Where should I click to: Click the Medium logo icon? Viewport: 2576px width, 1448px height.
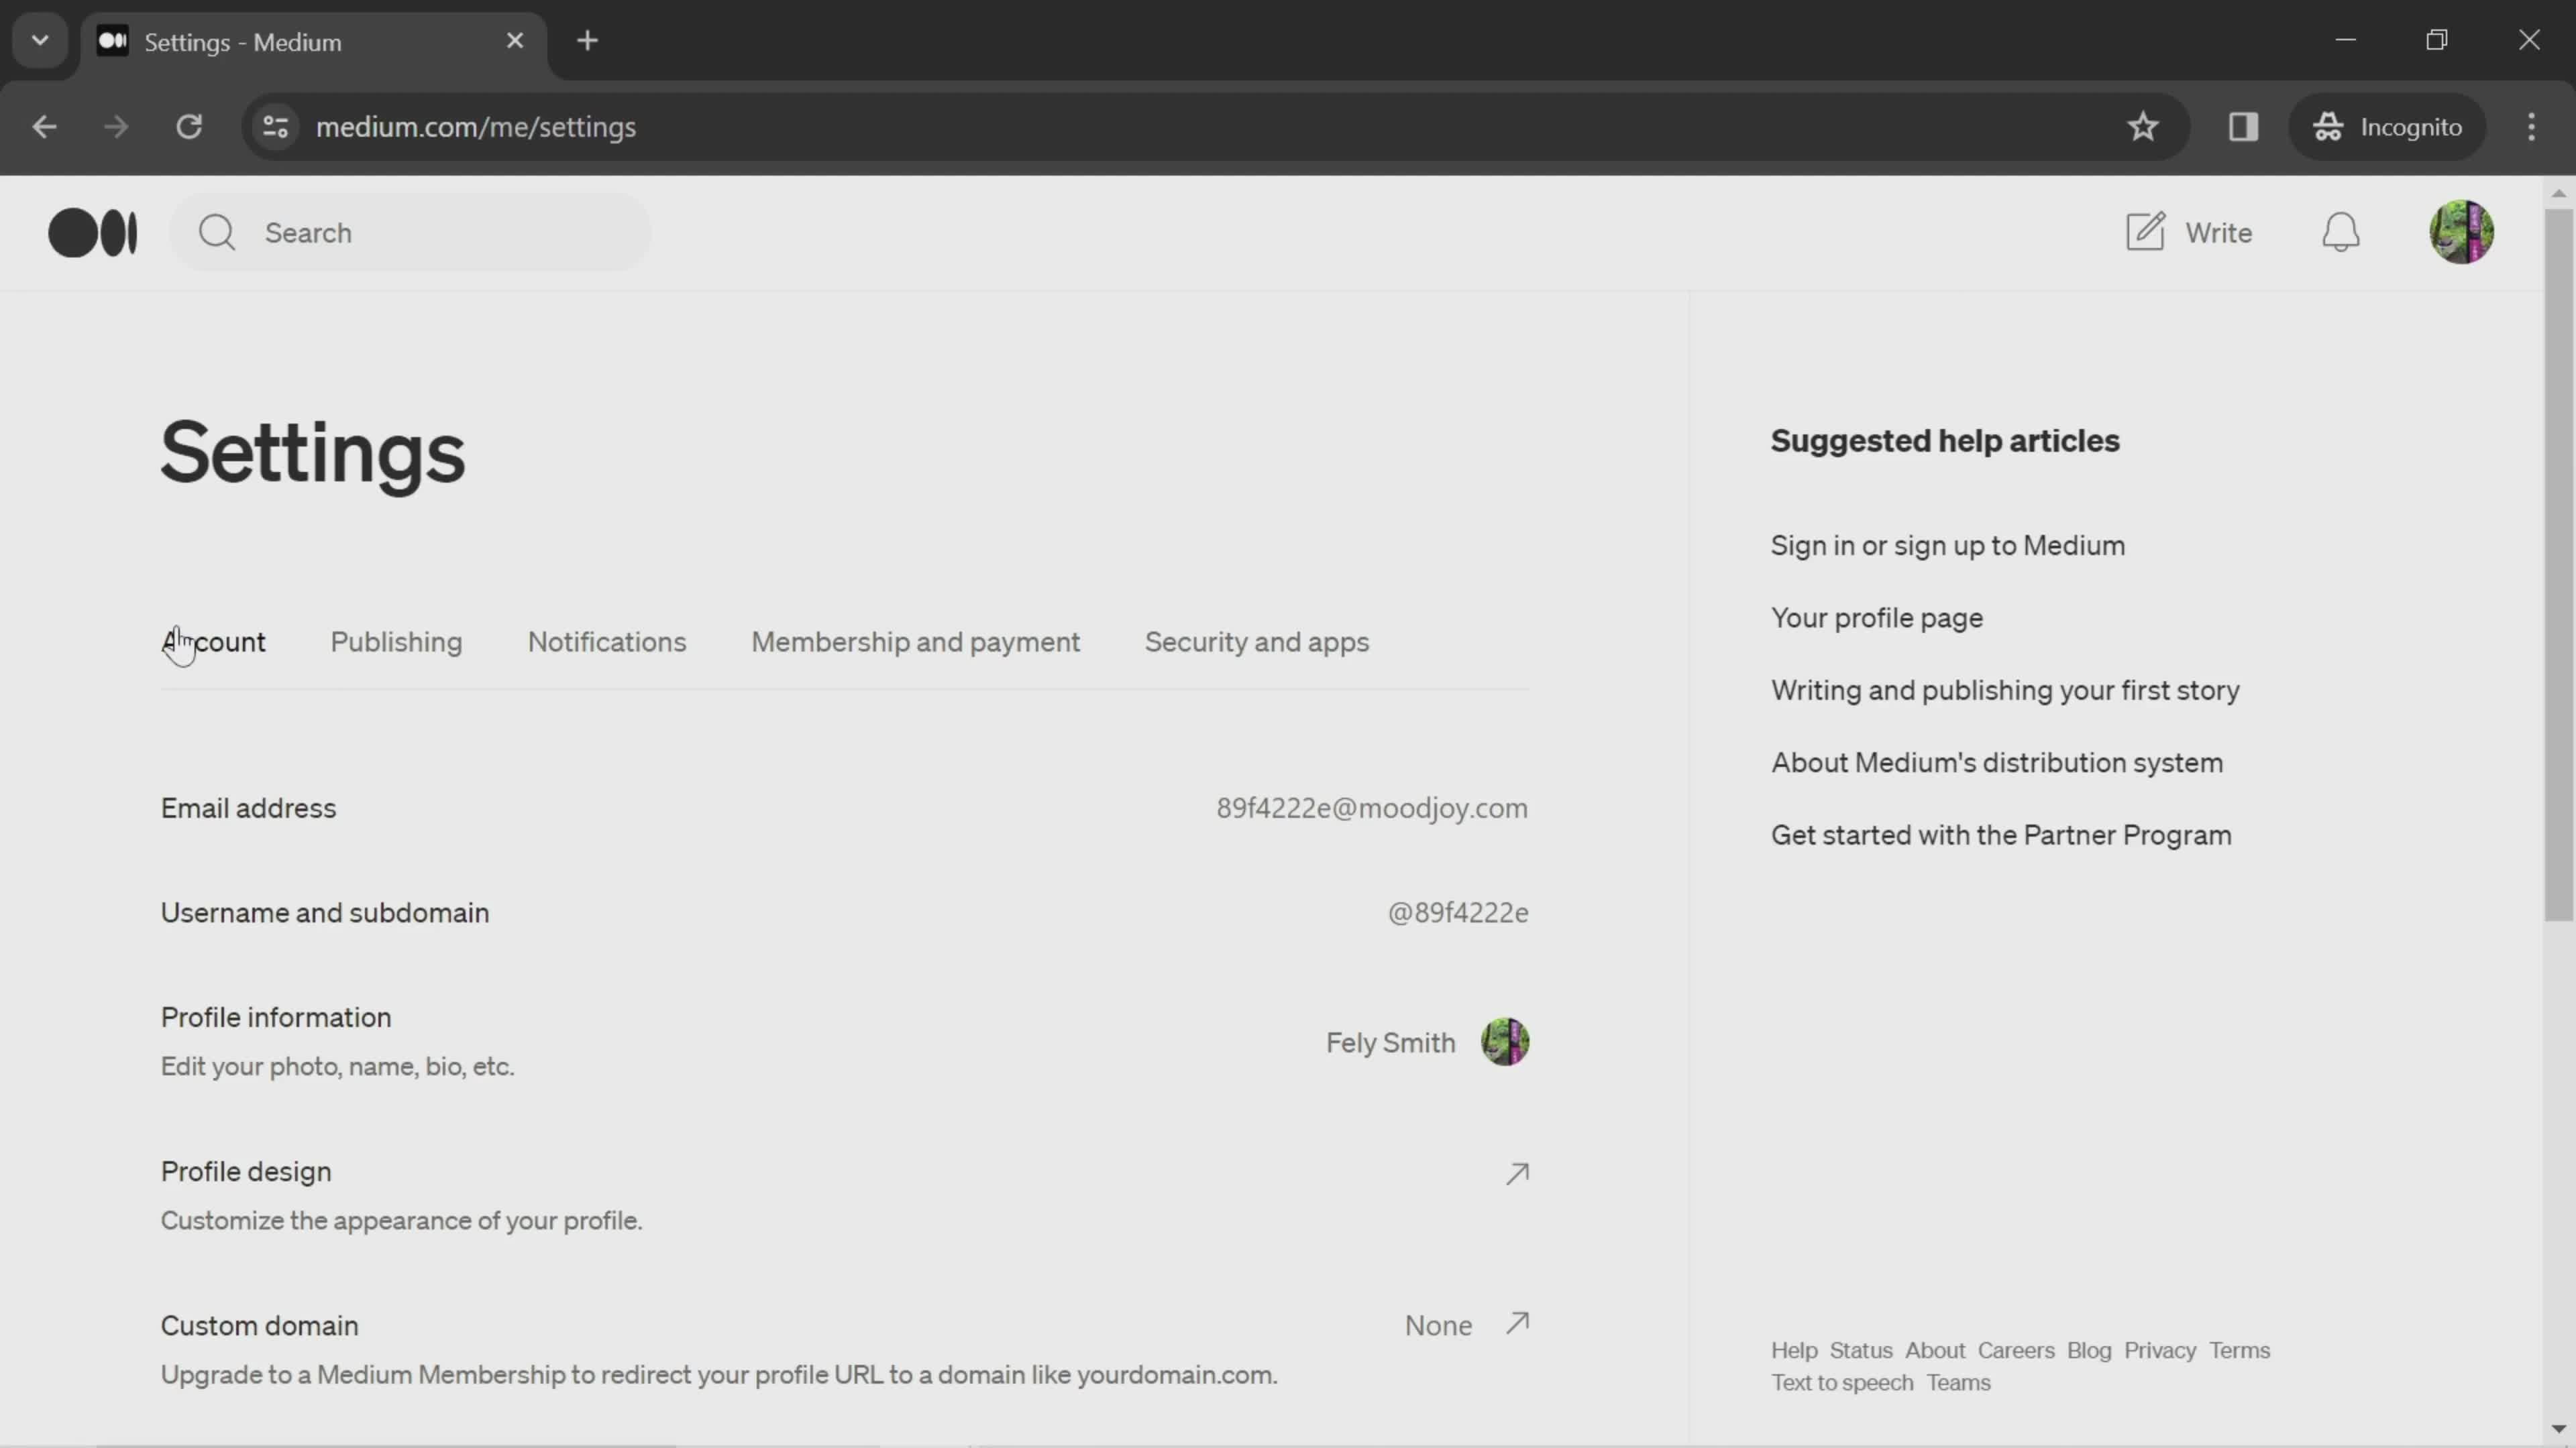tap(92, 231)
